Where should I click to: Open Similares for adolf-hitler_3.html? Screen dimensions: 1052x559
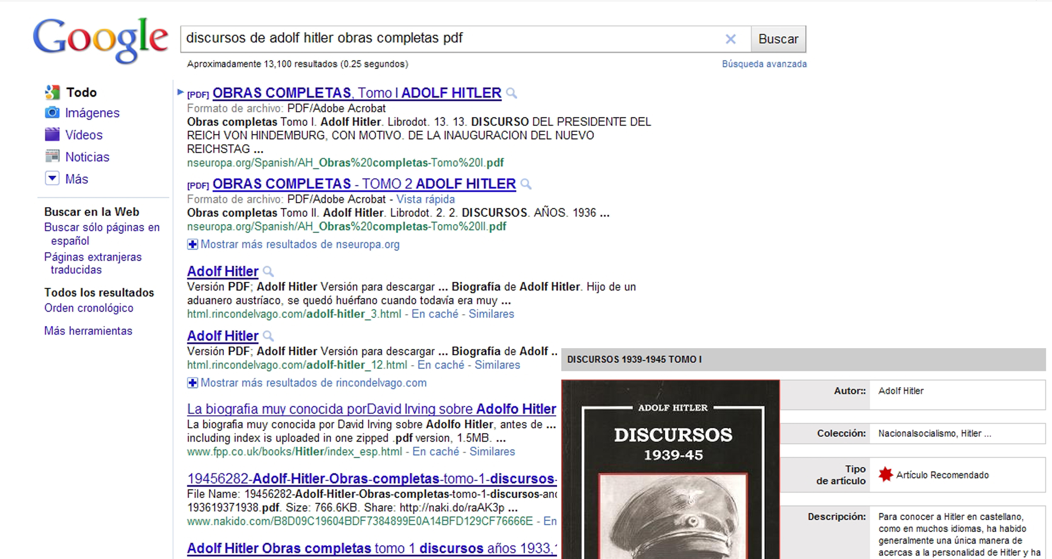pos(491,314)
